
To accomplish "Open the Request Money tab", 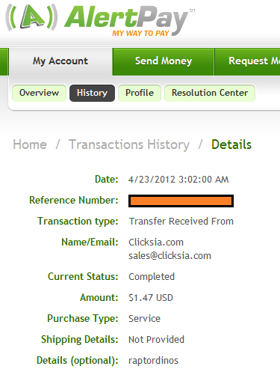I will [x=247, y=61].
